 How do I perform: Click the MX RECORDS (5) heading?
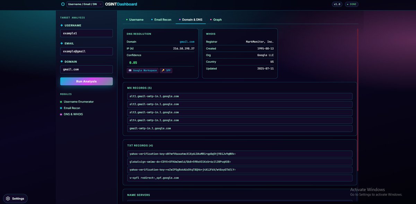(139, 88)
